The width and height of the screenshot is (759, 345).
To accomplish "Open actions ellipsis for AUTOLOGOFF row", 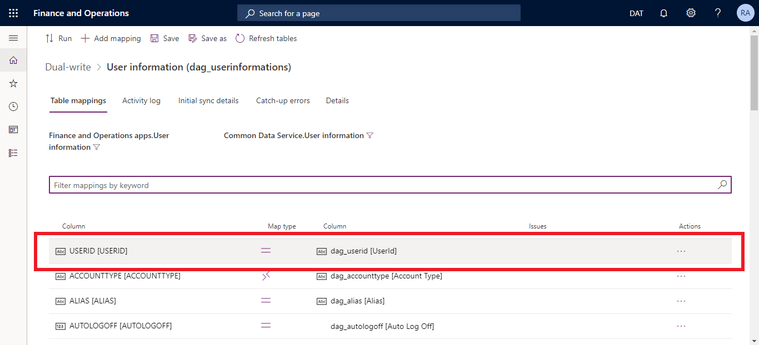I will (681, 326).
